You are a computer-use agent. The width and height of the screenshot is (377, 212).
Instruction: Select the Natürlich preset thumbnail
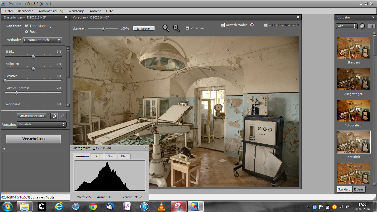pyautogui.click(x=354, y=142)
